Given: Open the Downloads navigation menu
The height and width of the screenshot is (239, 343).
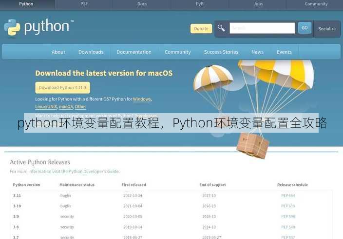Looking at the screenshot, I should [91, 52].
